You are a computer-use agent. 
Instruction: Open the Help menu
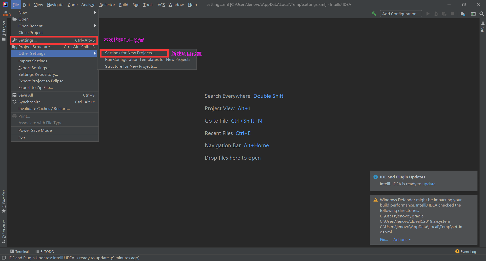(x=192, y=5)
